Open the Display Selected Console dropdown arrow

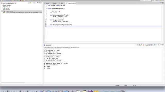pyautogui.click(x=157, y=45)
